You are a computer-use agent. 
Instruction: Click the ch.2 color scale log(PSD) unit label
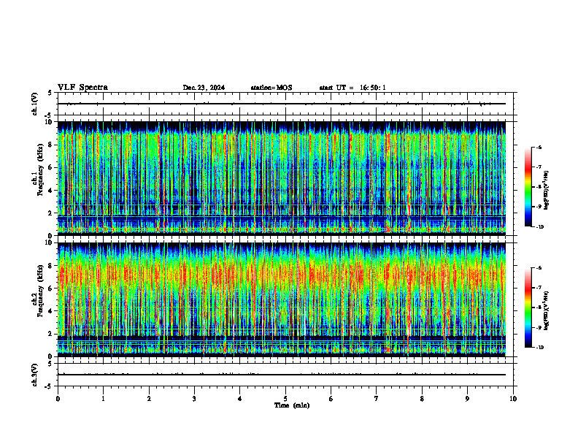(x=547, y=311)
